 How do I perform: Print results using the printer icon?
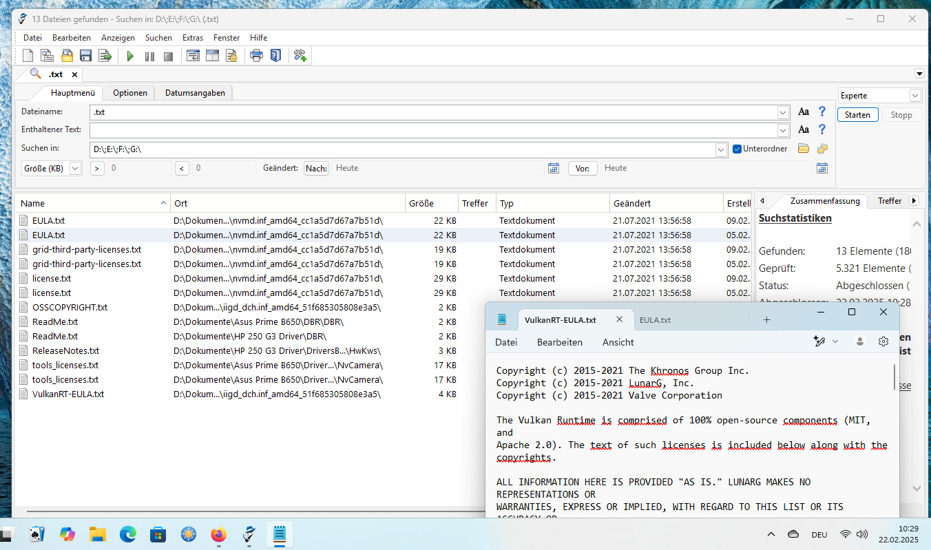tap(256, 56)
